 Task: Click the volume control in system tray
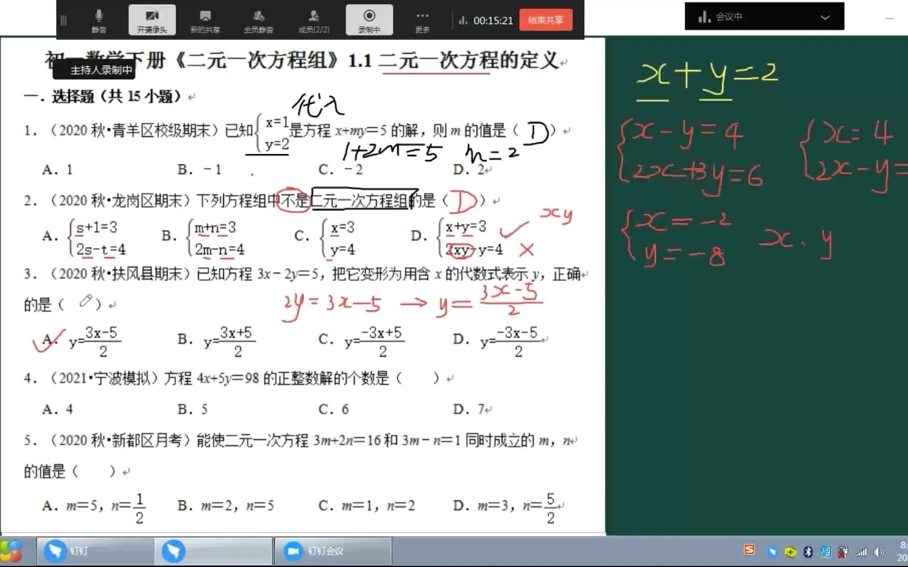click(x=879, y=552)
